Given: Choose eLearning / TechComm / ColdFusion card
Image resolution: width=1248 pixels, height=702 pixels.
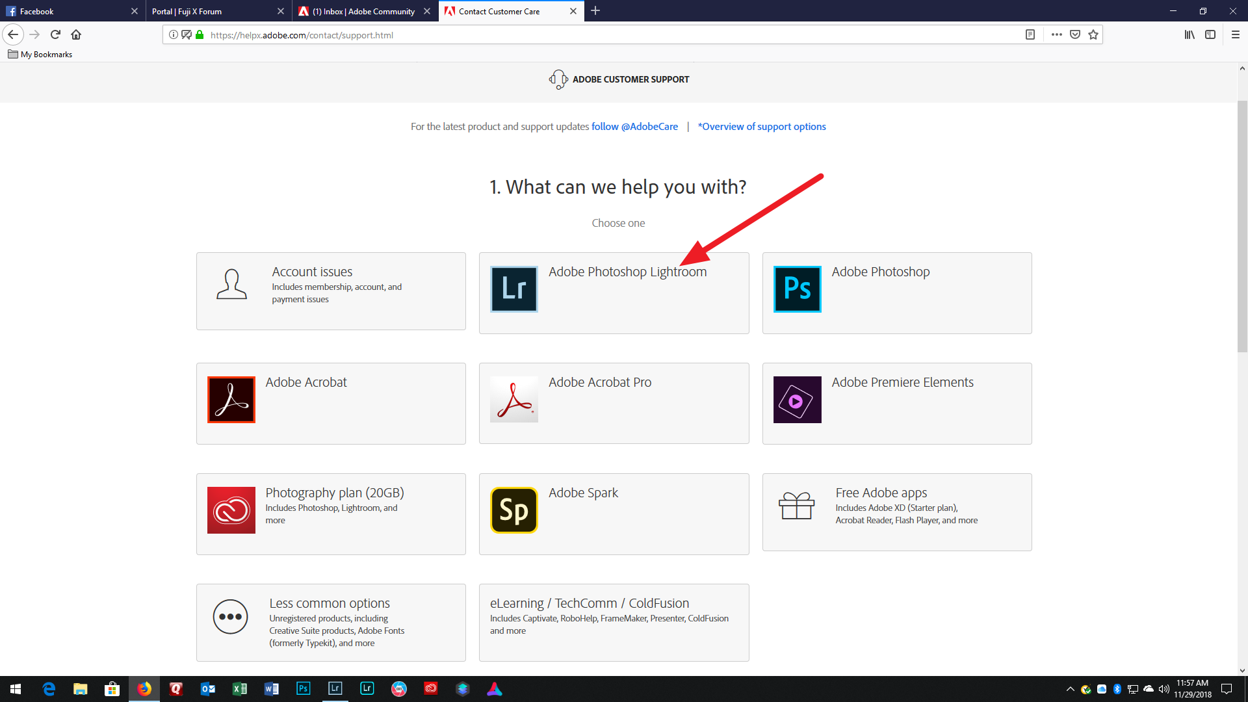Looking at the screenshot, I should [614, 622].
